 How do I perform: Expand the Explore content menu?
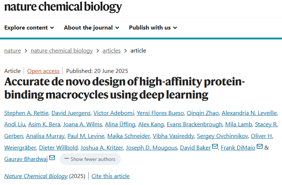29,28
